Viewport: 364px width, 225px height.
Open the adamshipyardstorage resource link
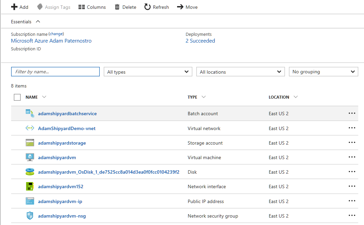tap(62, 143)
